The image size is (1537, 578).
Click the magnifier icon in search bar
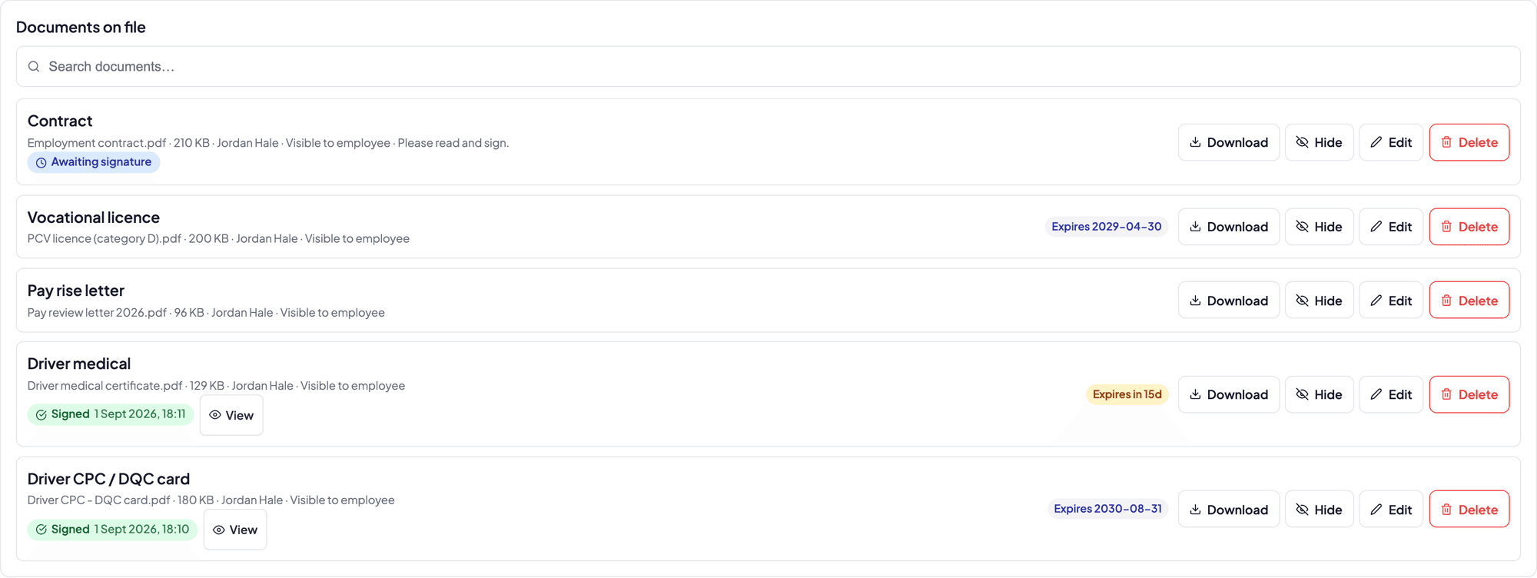(x=34, y=67)
